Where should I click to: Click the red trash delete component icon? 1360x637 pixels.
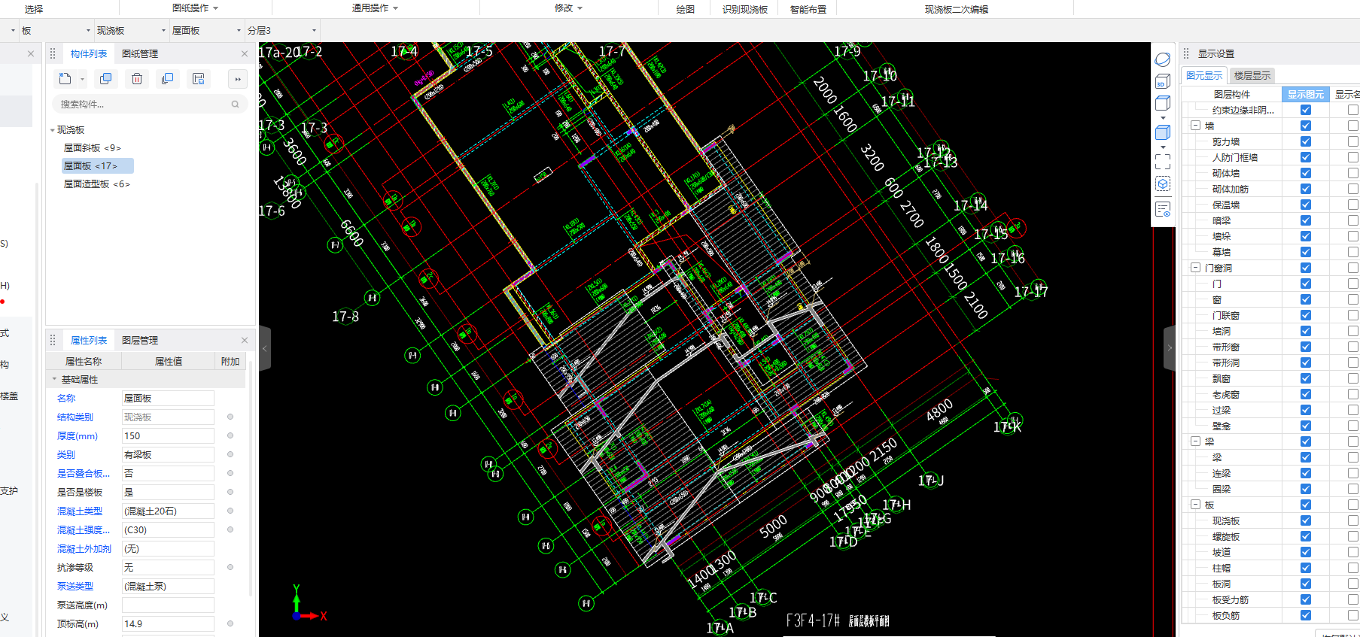pyautogui.click(x=137, y=79)
